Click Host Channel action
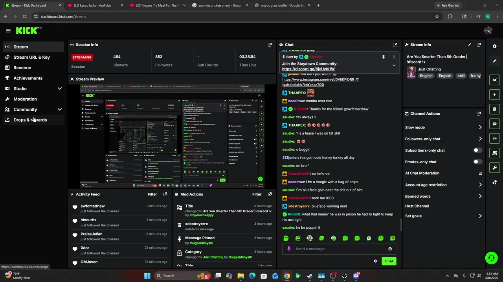Screen dimensions: 503x282 pos(417,206)
